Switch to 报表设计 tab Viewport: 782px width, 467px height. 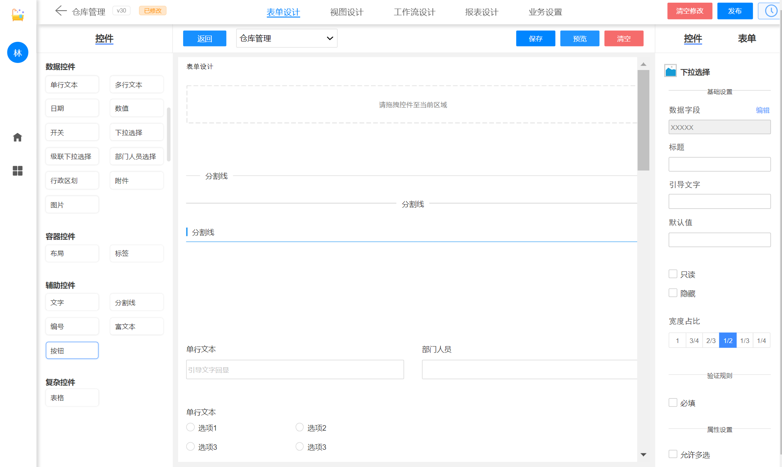(x=481, y=12)
